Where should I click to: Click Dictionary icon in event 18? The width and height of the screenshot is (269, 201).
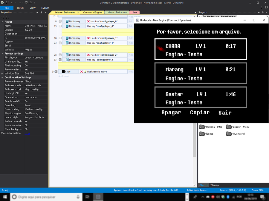[x=67, y=38]
